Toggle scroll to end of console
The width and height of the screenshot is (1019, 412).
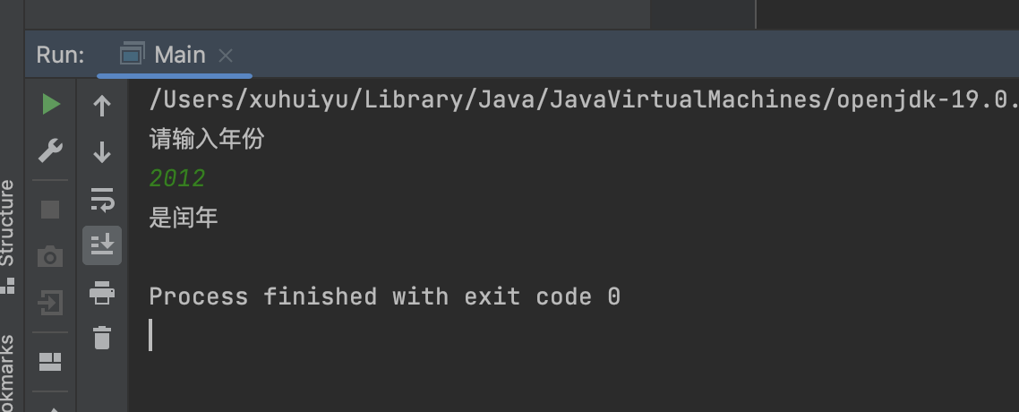click(102, 245)
